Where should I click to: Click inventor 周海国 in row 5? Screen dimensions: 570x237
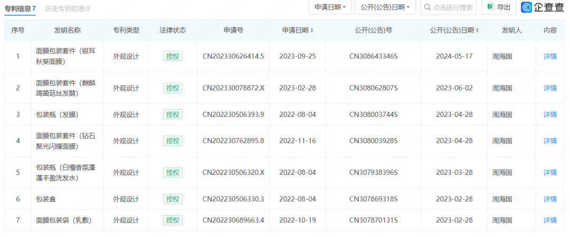tap(502, 172)
